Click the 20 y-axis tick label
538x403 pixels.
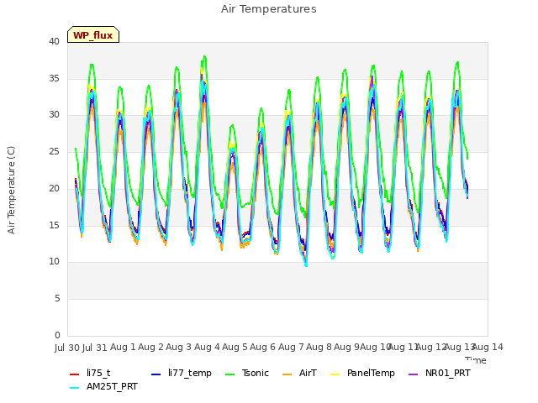pos(54,188)
